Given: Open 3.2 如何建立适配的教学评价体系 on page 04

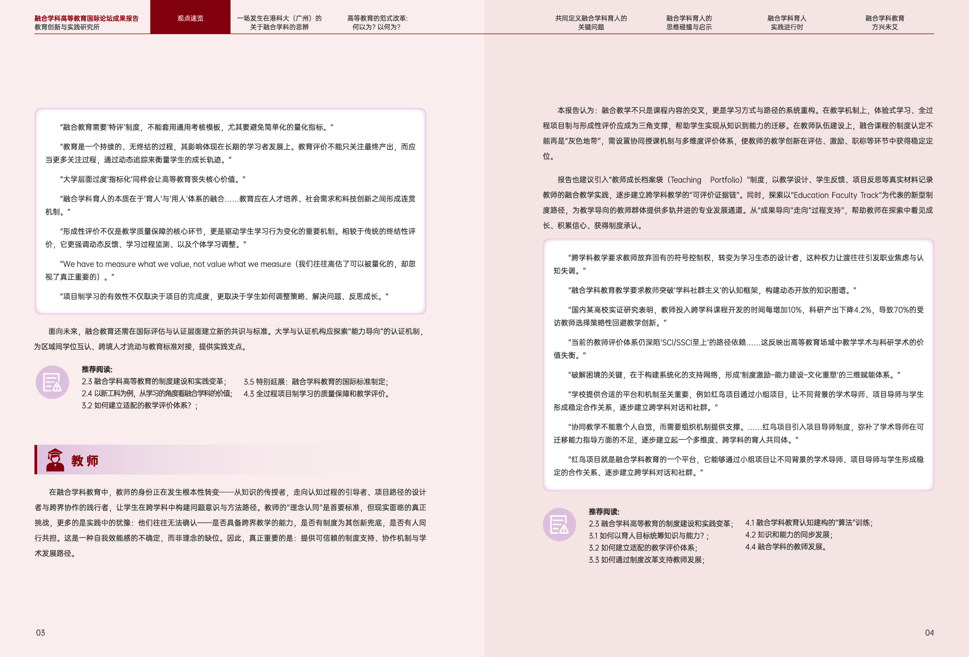Looking at the screenshot, I should click(x=643, y=548).
